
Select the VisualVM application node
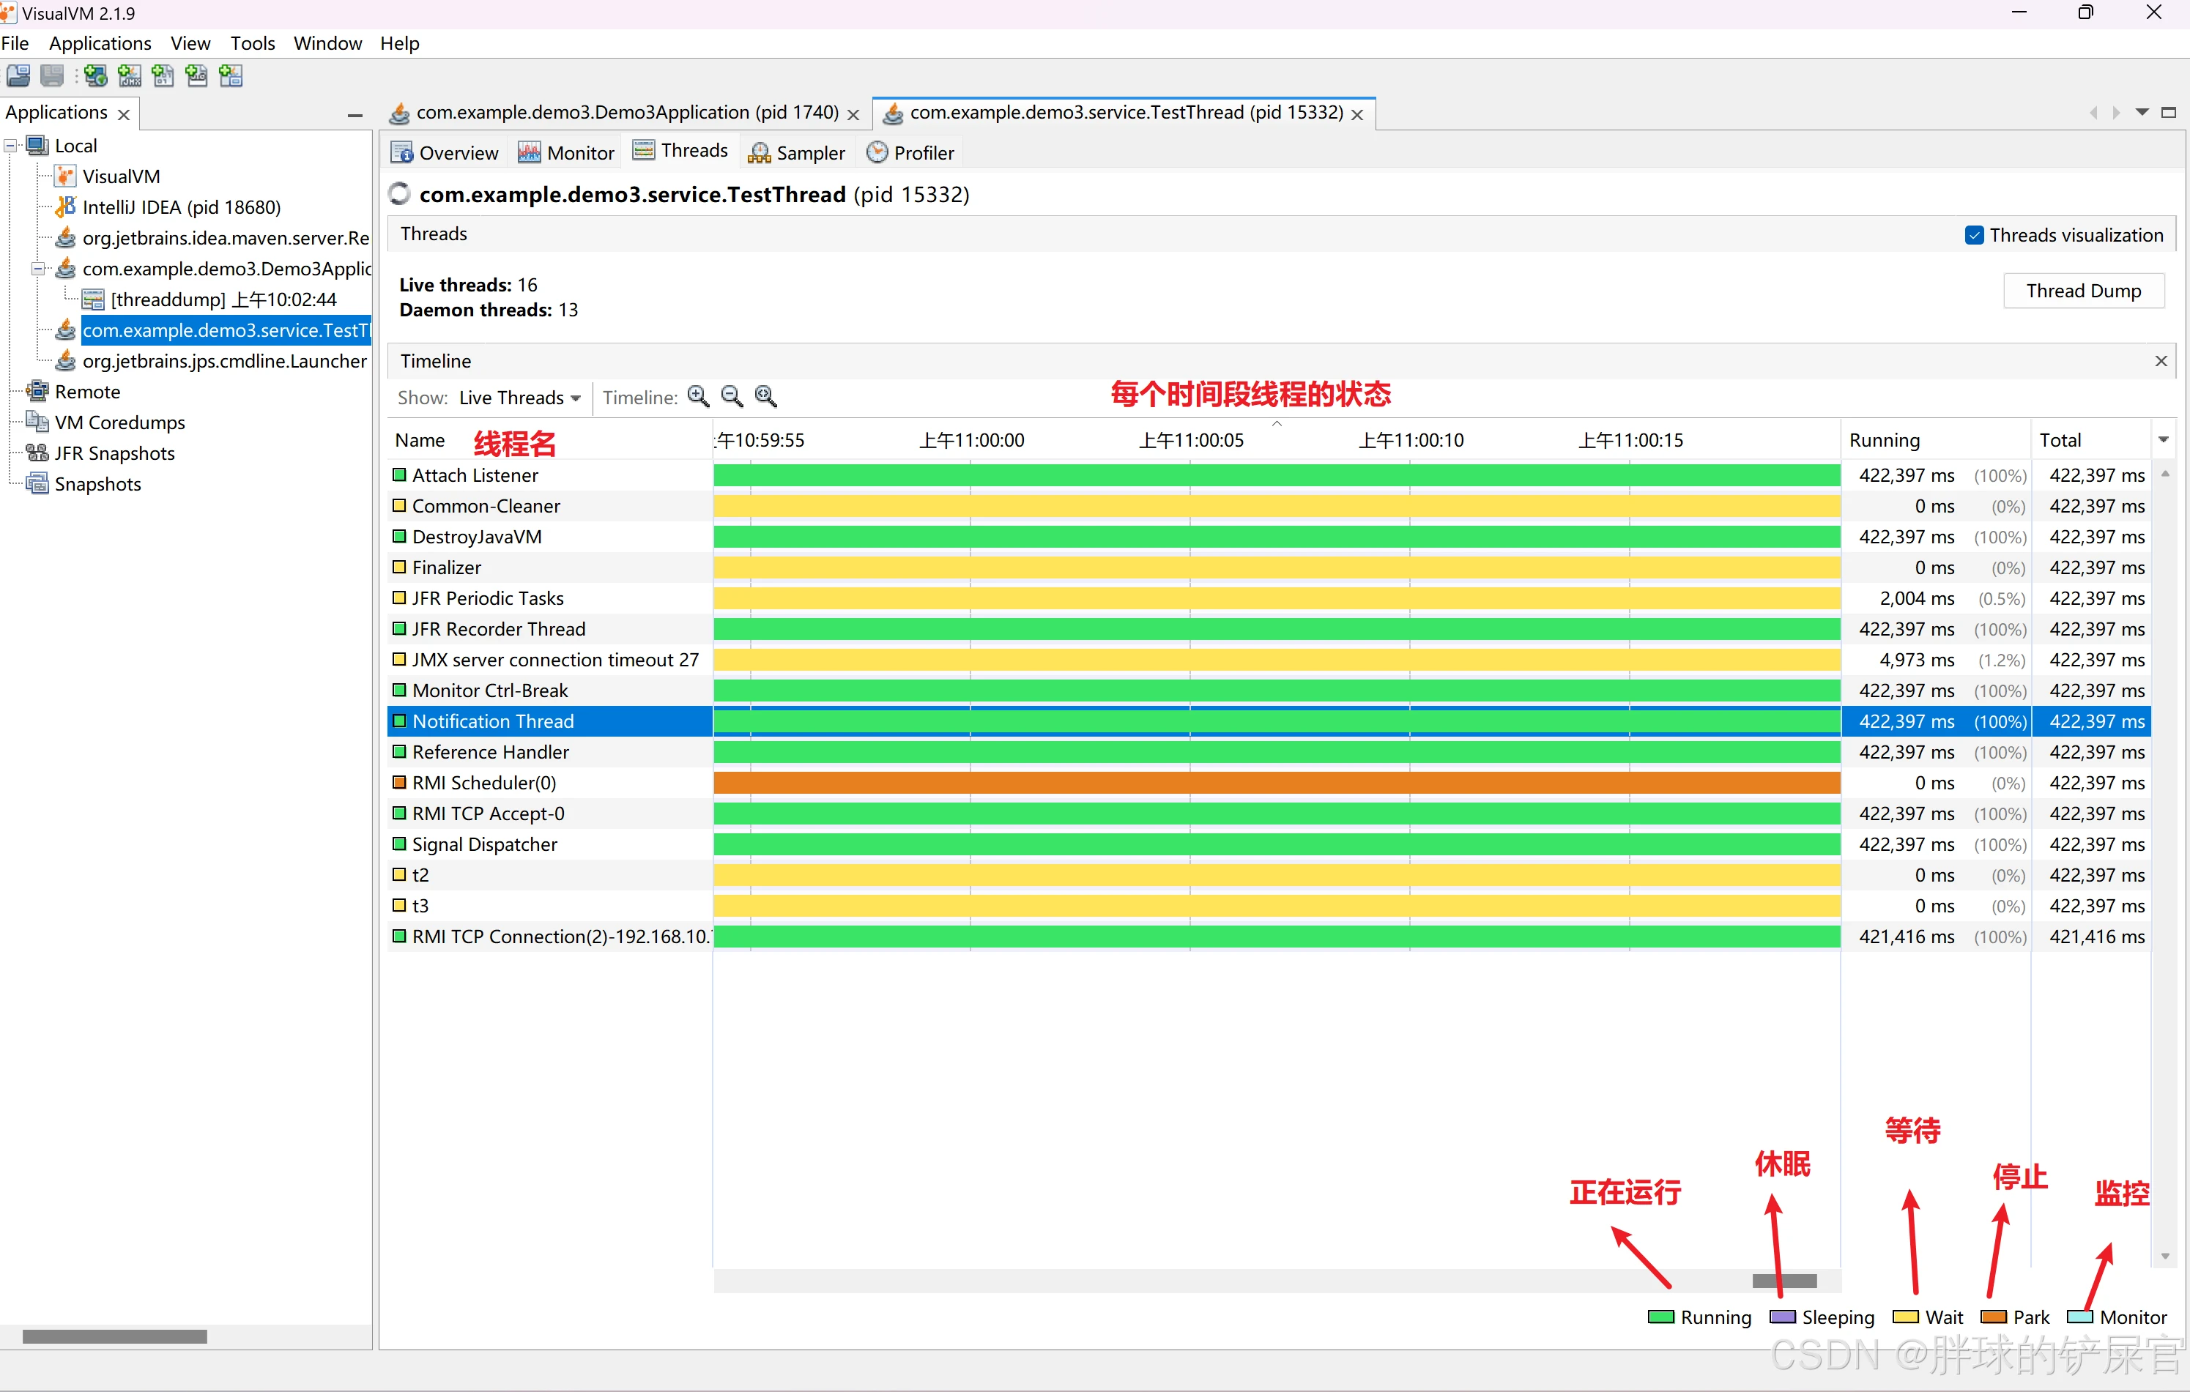121,176
